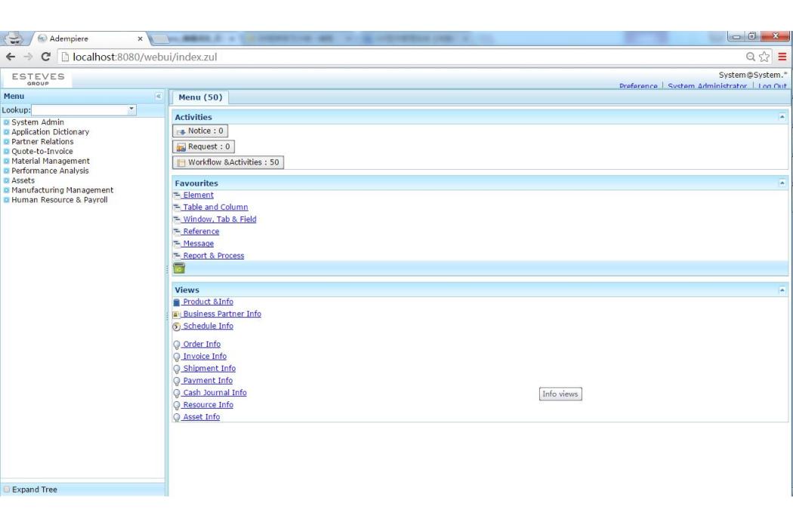
Task: Click the icon next to Report & Process
Action: tap(177, 256)
